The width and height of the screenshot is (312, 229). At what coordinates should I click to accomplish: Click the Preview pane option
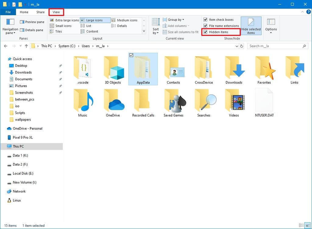[31, 22]
